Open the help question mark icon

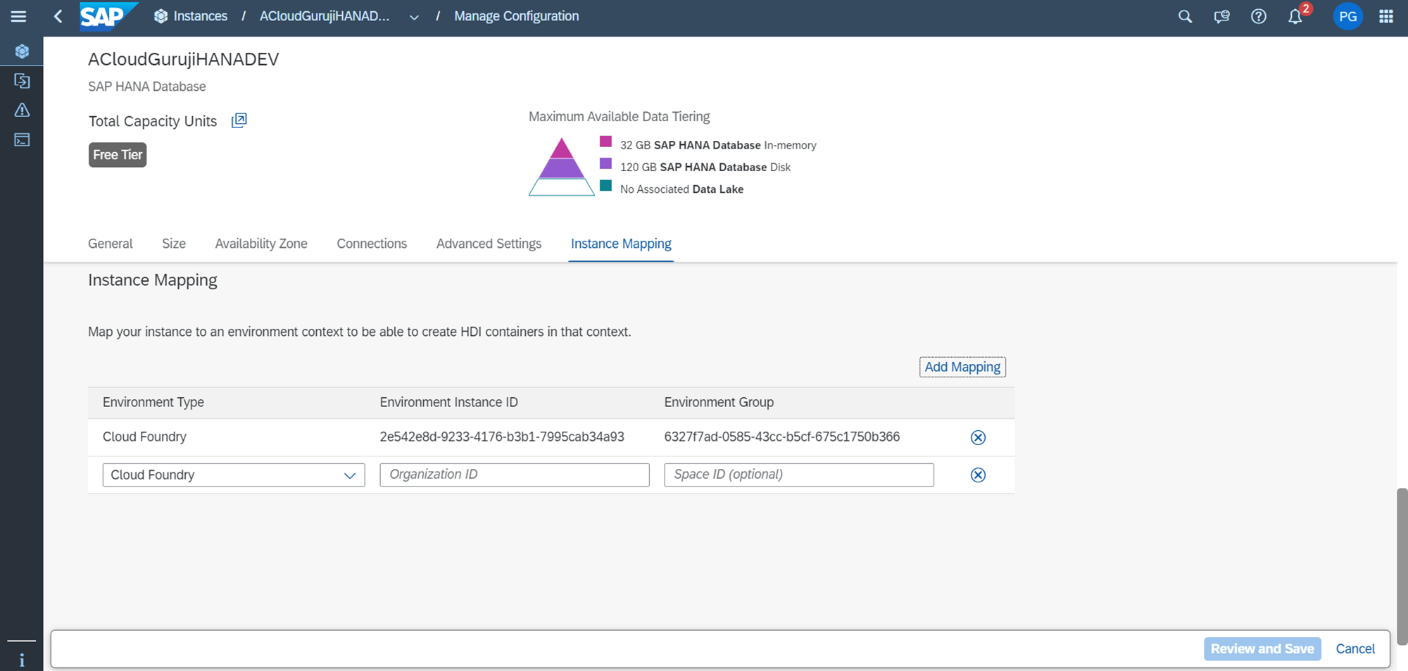click(x=1258, y=16)
